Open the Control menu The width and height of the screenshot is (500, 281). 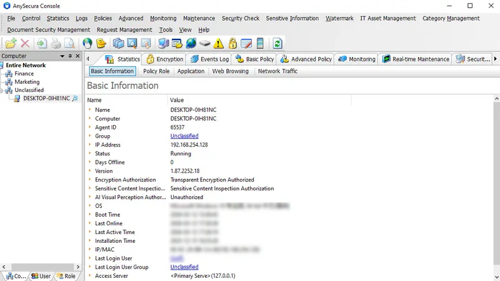[x=31, y=19]
